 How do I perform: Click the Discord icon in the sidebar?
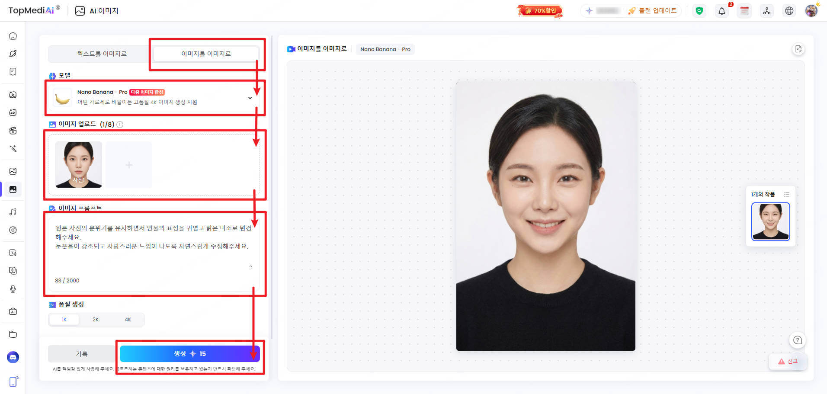(x=13, y=357)
